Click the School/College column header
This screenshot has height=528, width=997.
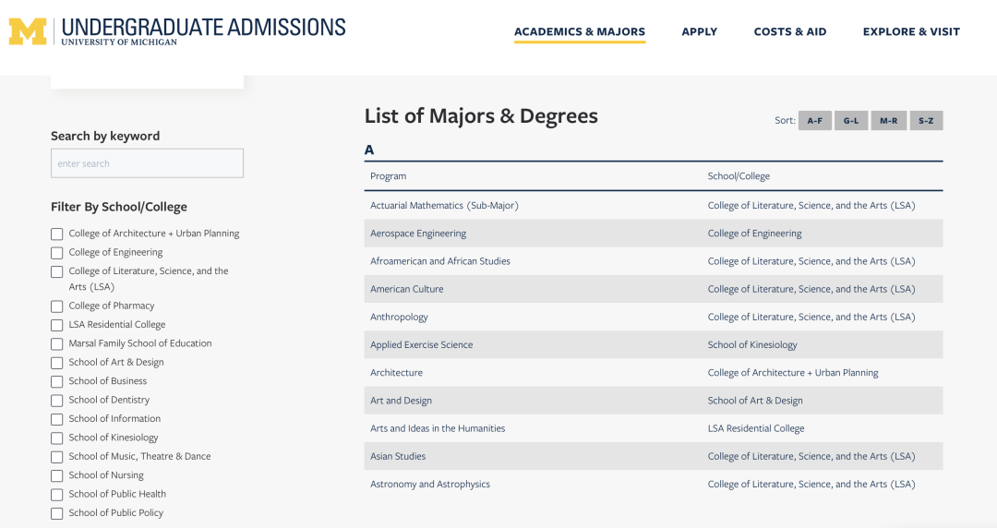(739, 176)
